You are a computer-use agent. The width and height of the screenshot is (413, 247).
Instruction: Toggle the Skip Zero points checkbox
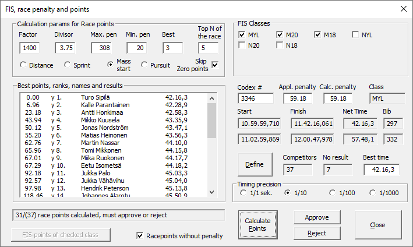(215, 65)
